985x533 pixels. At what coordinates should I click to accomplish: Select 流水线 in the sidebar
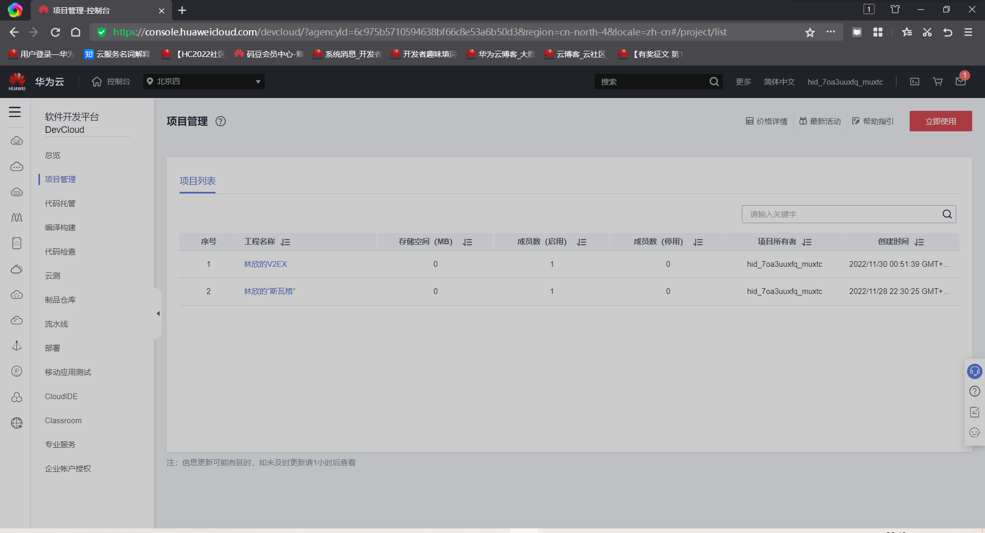click(56, 324)
